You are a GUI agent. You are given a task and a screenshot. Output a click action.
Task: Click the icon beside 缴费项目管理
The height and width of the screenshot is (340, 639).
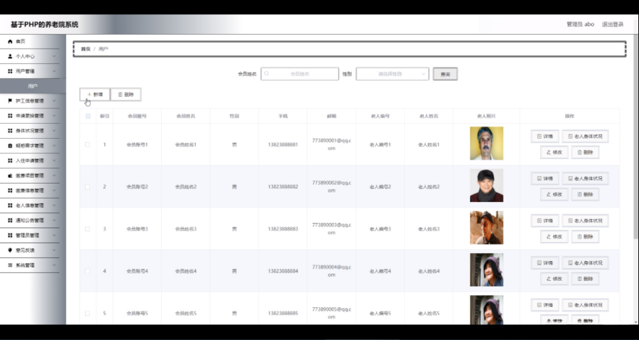[x=10, y=176]
